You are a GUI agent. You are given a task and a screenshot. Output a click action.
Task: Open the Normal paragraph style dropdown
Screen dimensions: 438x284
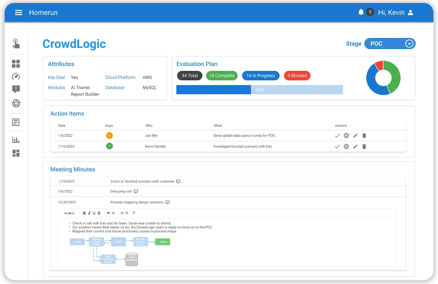pyautogui.click(x=69, y=213)
